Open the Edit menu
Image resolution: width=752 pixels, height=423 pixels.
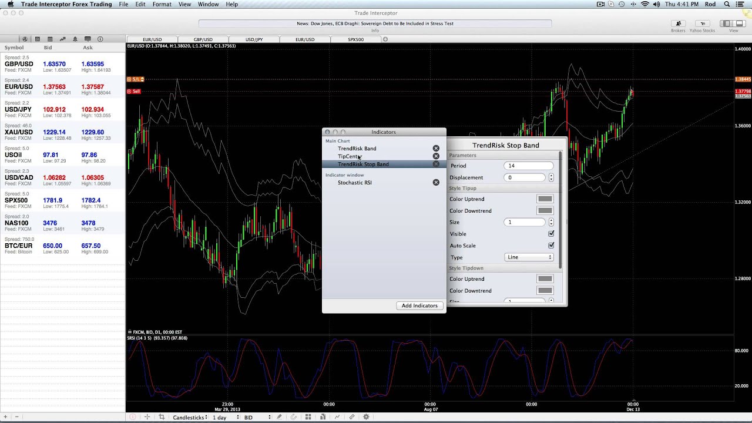(140, 4)
